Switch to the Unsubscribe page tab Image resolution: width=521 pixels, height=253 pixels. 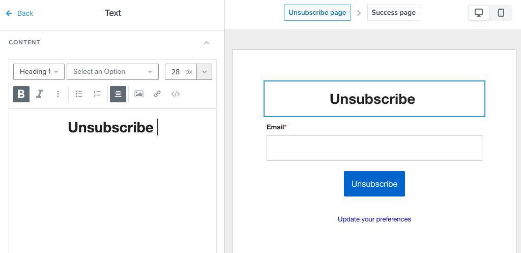pyautogui.click(x=317, y=13)
